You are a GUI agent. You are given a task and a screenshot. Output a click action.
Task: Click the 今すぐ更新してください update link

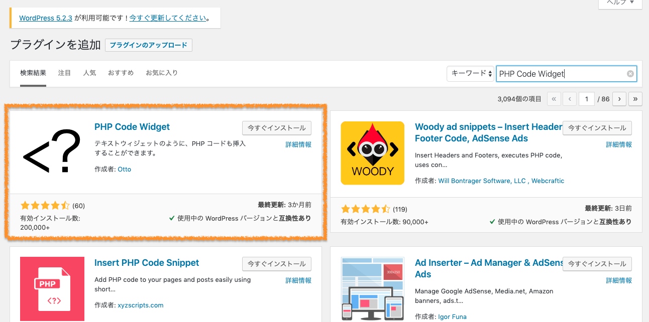click(x=168, y=18)
